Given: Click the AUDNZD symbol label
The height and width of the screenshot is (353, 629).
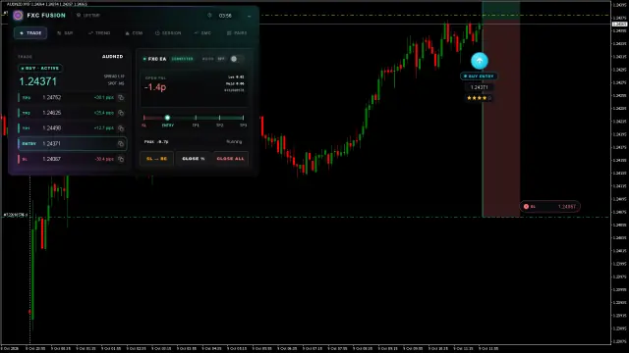Looking at the screenshot, I should (x=113, y=57).
